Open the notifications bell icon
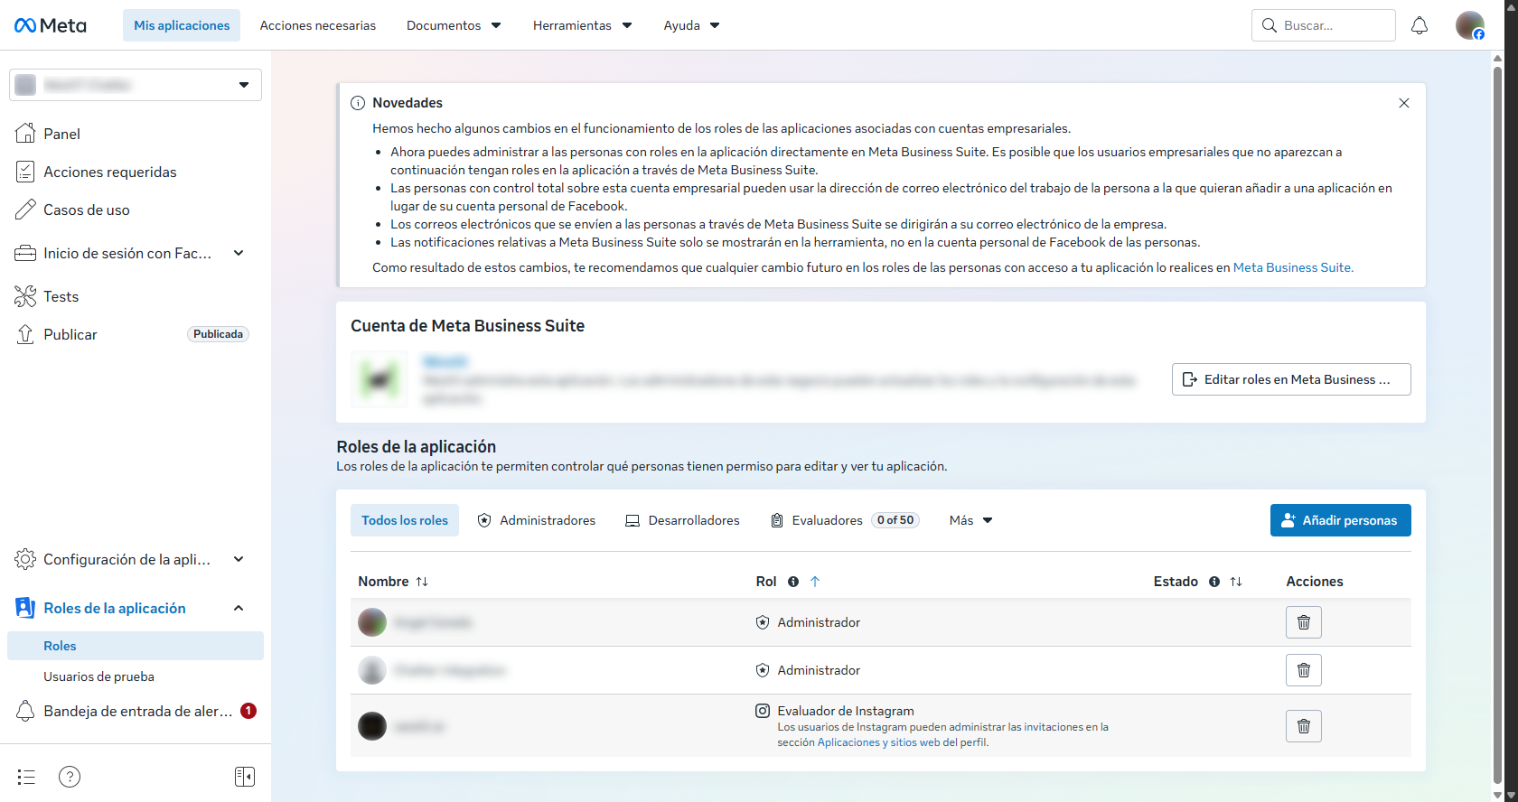This screenshot has height=802, width=1518. coord(1420,25)
